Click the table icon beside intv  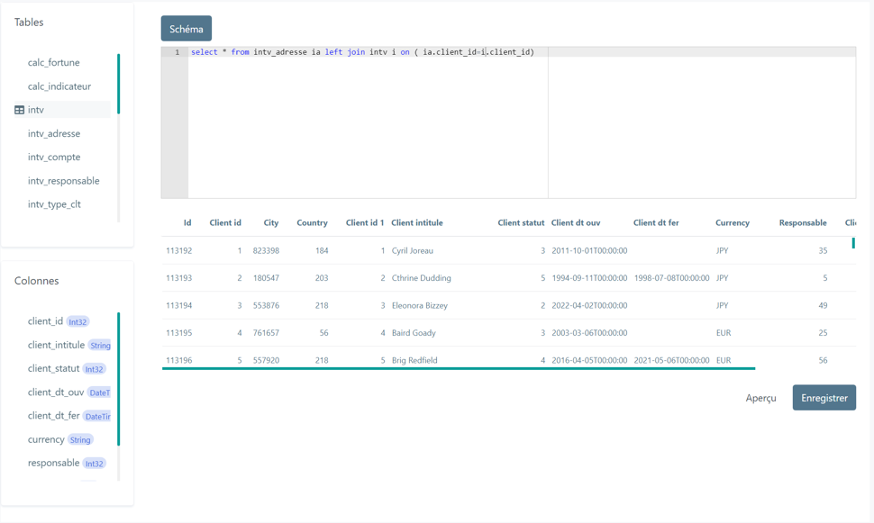tap(19, 111)
